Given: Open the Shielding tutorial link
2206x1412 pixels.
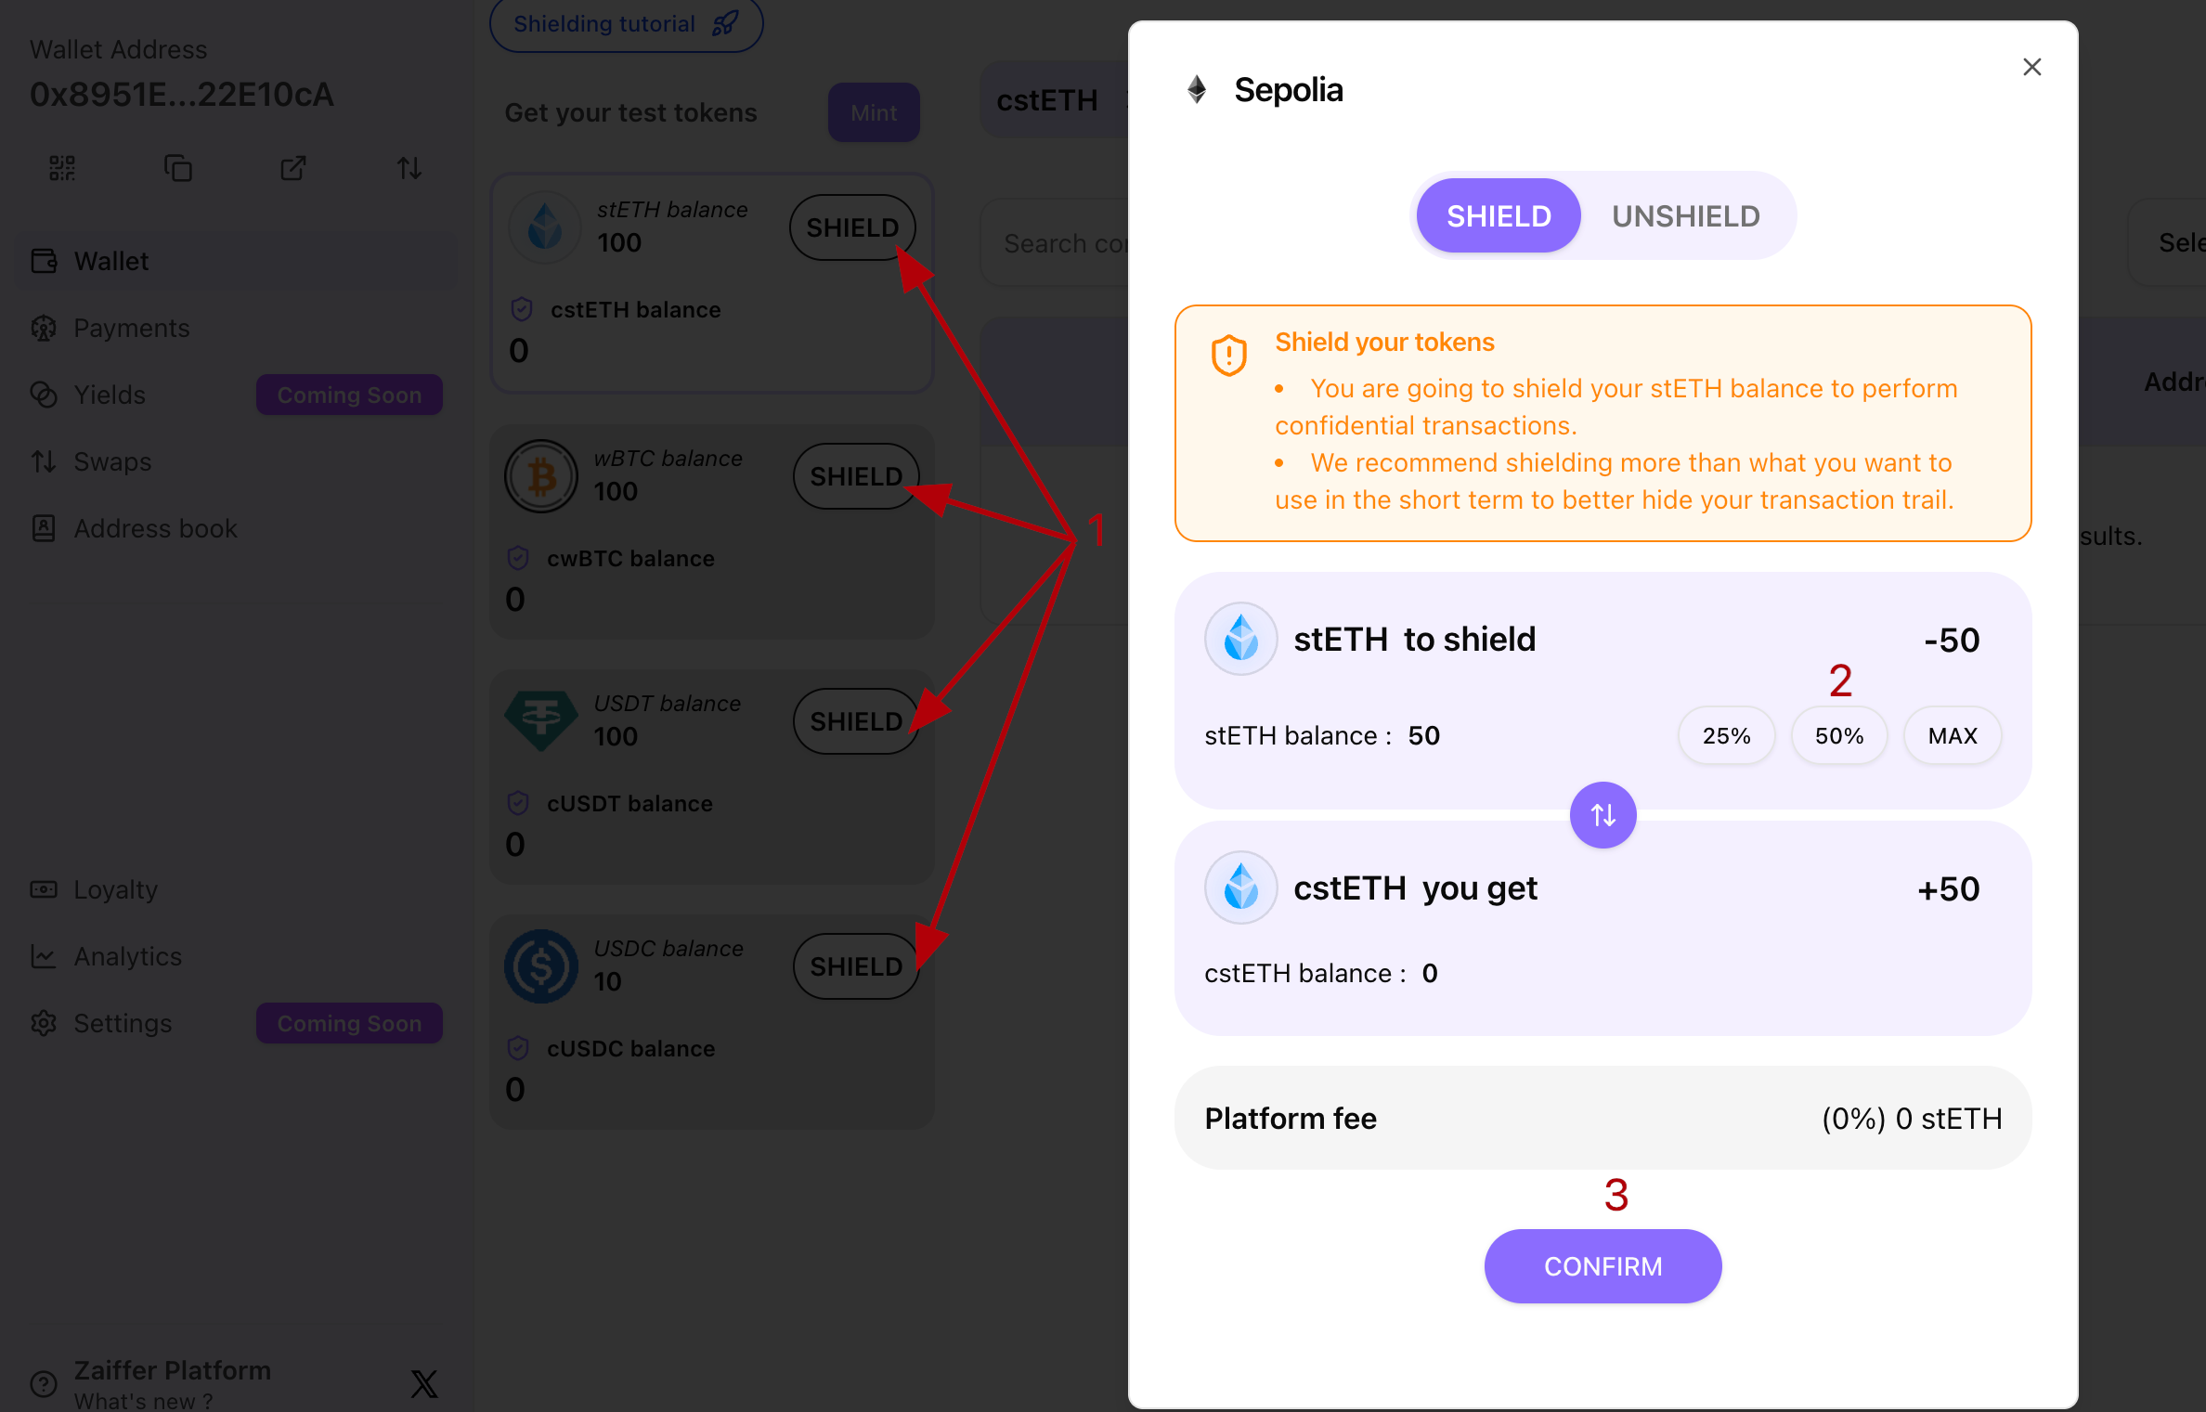Looking at the screenshot, I should pos(626,24).
